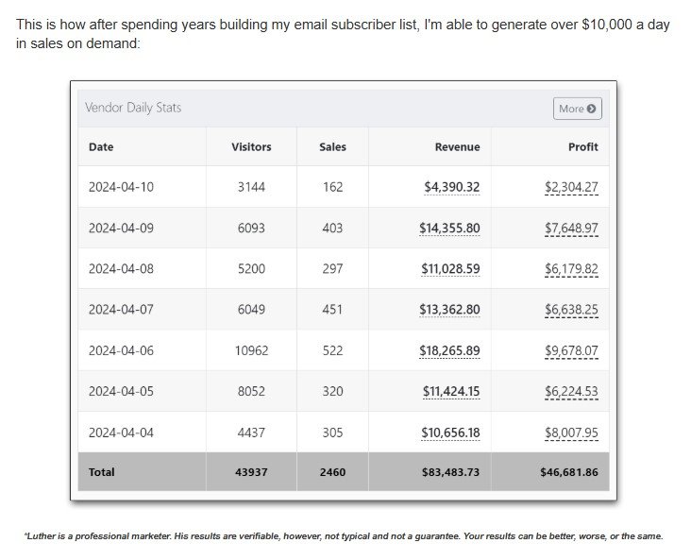Select the $10,656.18 revenue amount
Viewport: 691px width, 560px height.
[x=450, y=433]
